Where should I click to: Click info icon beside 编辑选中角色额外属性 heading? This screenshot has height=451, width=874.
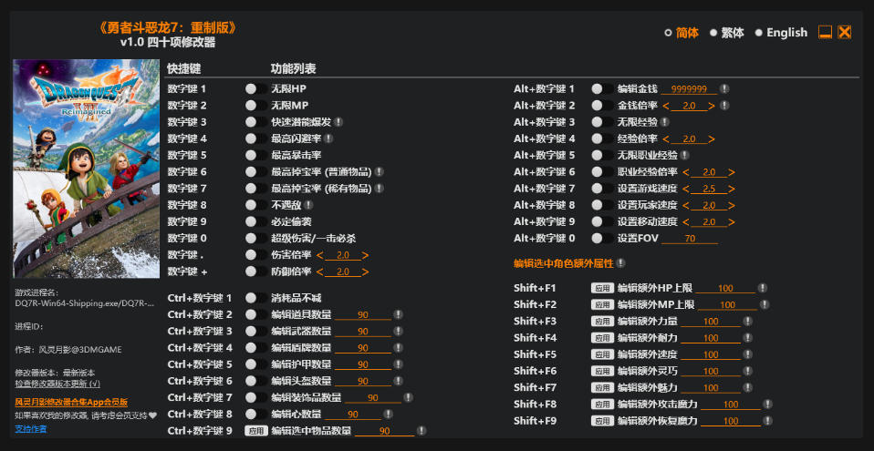point(621,262)
